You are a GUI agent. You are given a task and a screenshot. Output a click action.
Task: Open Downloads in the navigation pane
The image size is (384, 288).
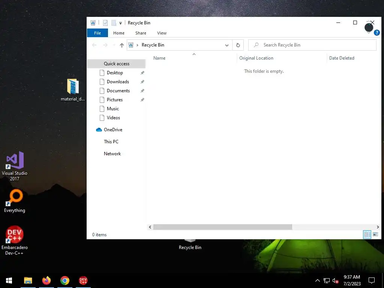click(x=118, y=82)
